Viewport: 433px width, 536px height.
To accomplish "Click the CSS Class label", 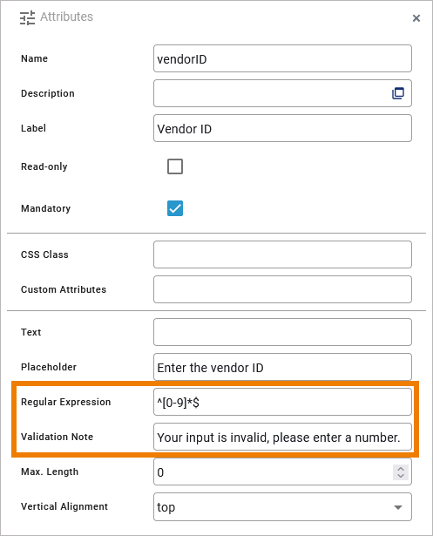I will 44,254.
